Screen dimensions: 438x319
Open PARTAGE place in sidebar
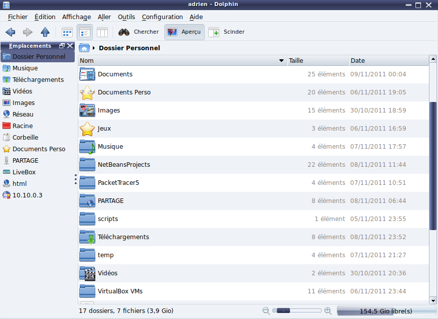(38, 160)
